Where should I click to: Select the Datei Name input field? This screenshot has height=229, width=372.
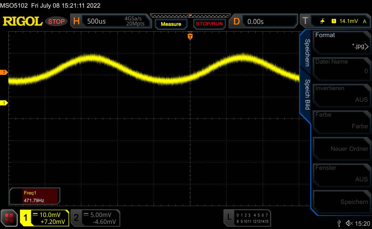coord(340,67)
